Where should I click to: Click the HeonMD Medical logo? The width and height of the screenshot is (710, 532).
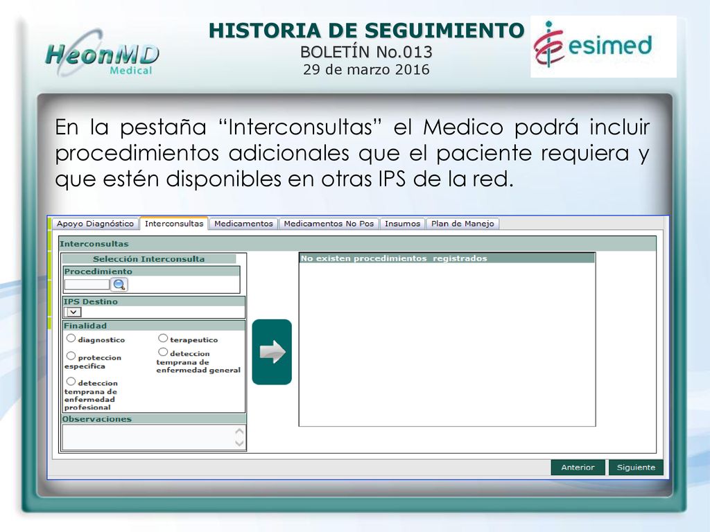(103, 53)
